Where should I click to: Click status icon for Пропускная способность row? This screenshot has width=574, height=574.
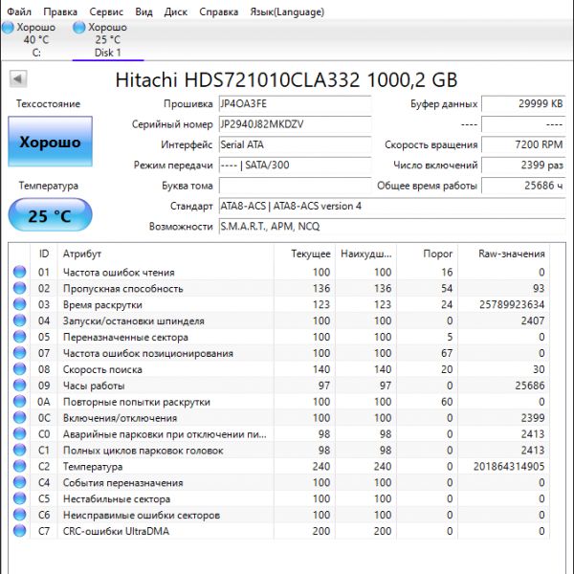coord(19,288)
